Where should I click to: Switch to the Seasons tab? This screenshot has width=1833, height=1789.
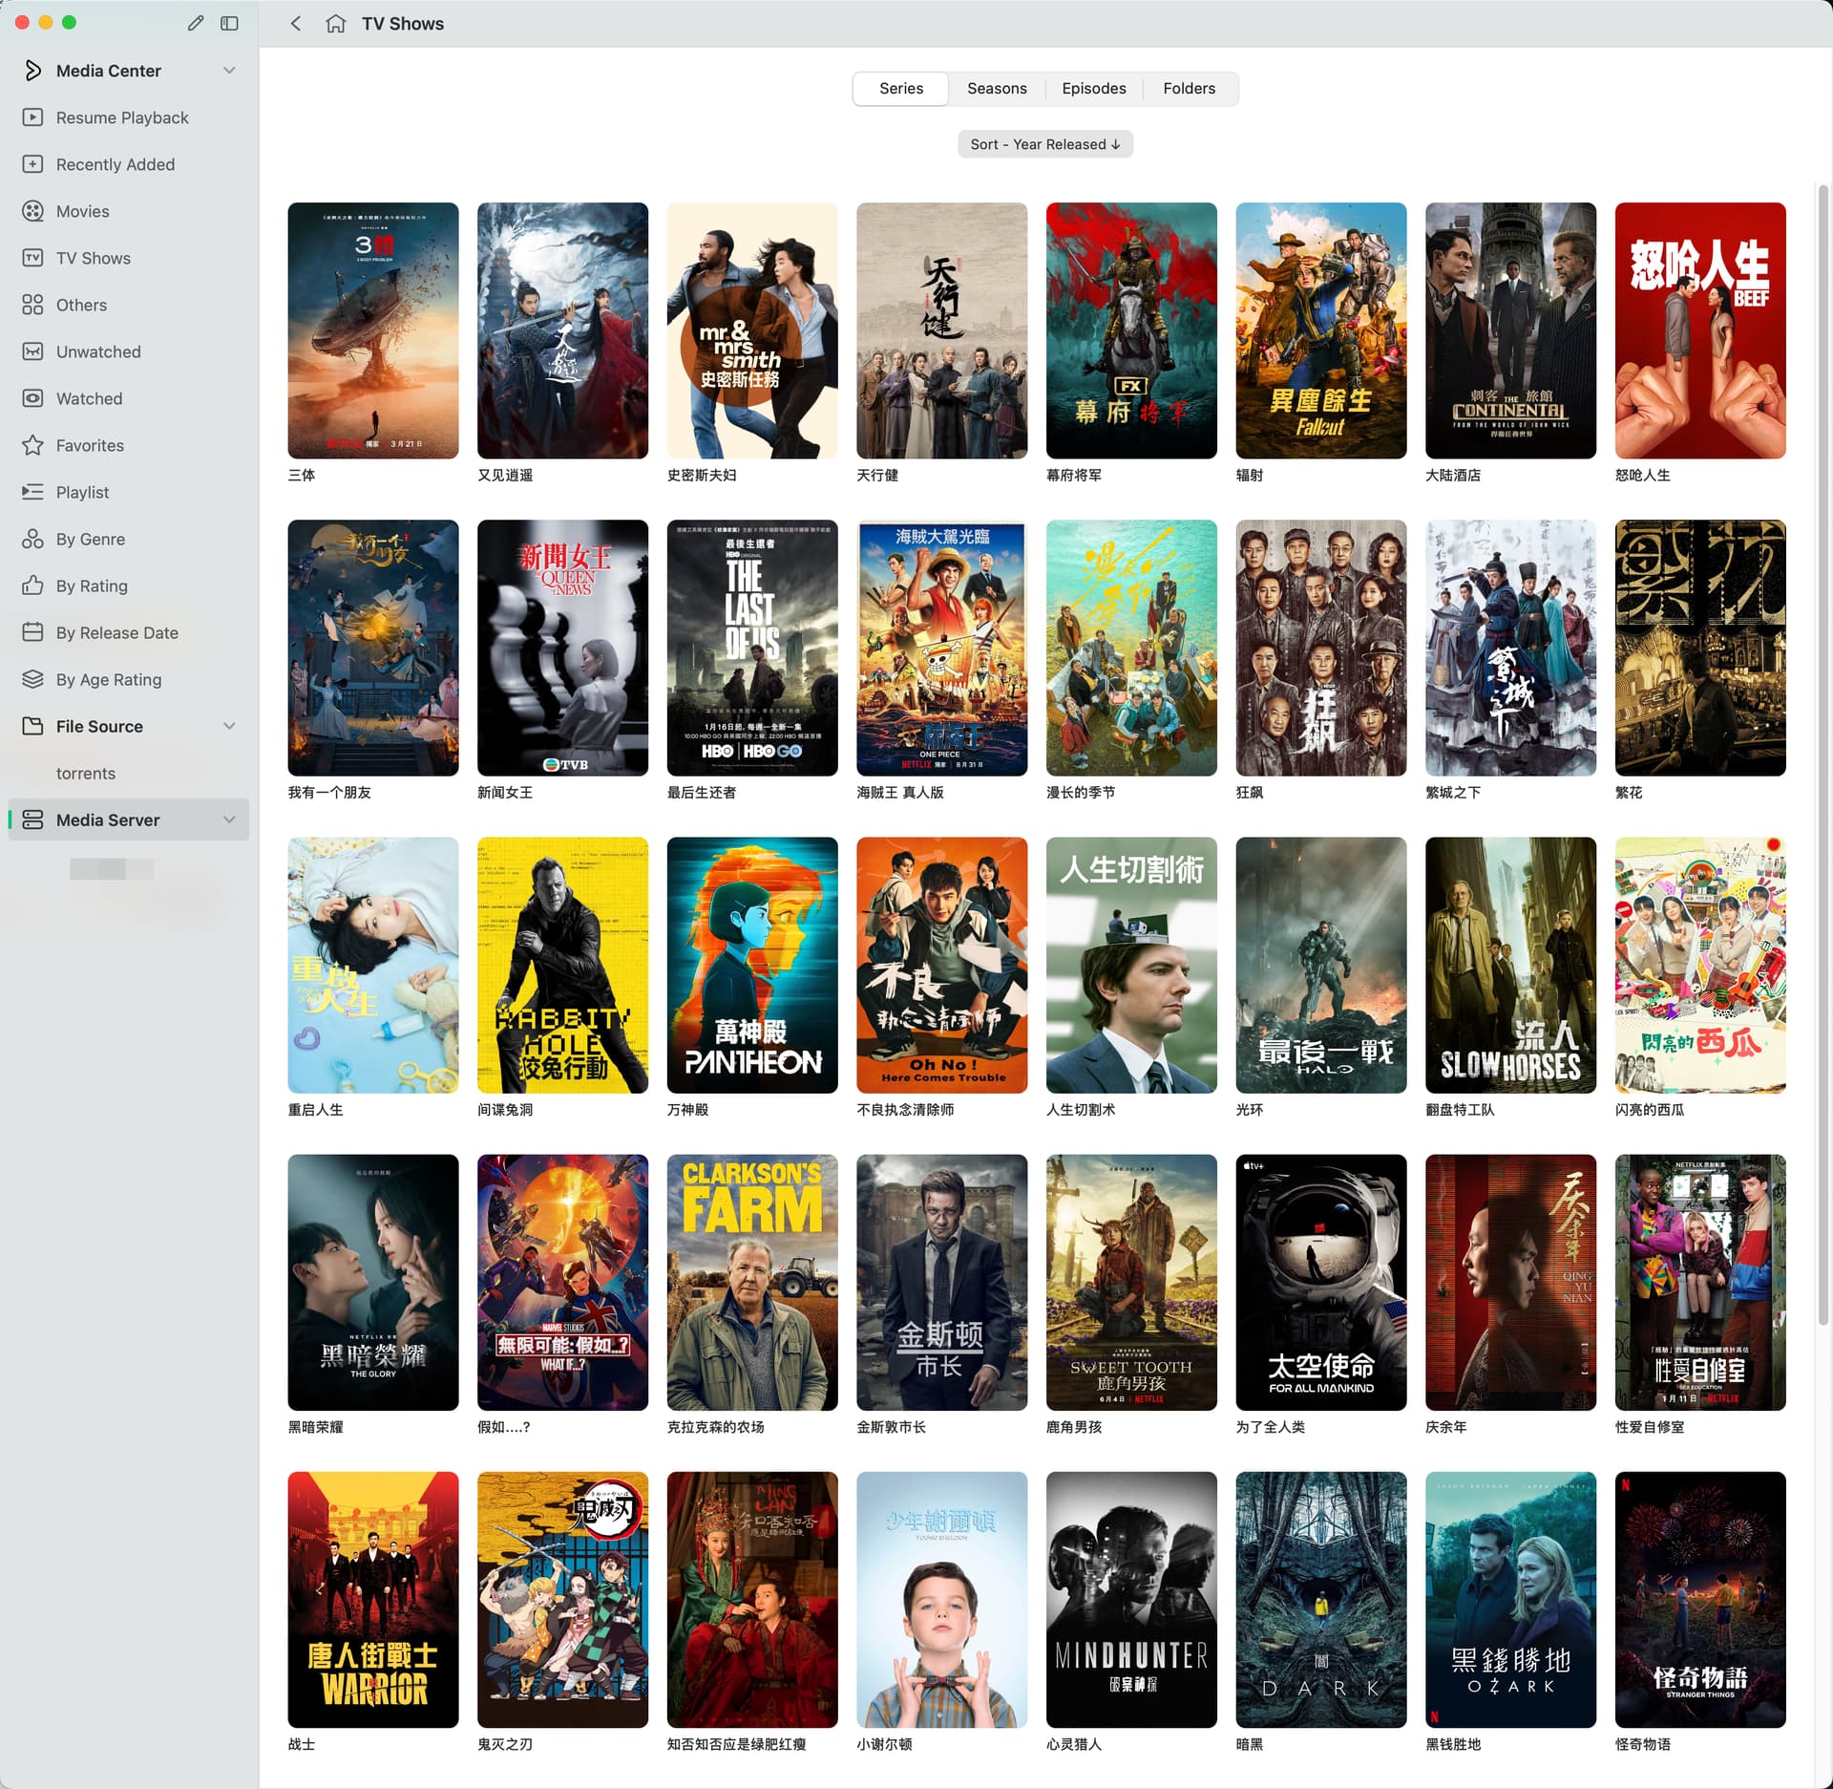point(997,89)
